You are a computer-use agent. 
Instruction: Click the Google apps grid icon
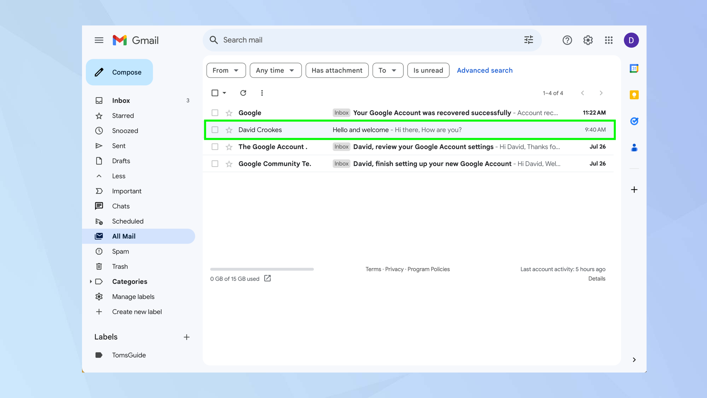tap(609, 40)
